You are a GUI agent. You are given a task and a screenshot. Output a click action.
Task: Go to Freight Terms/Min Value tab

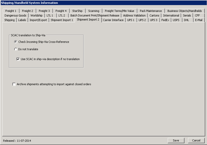pos(120,11)
